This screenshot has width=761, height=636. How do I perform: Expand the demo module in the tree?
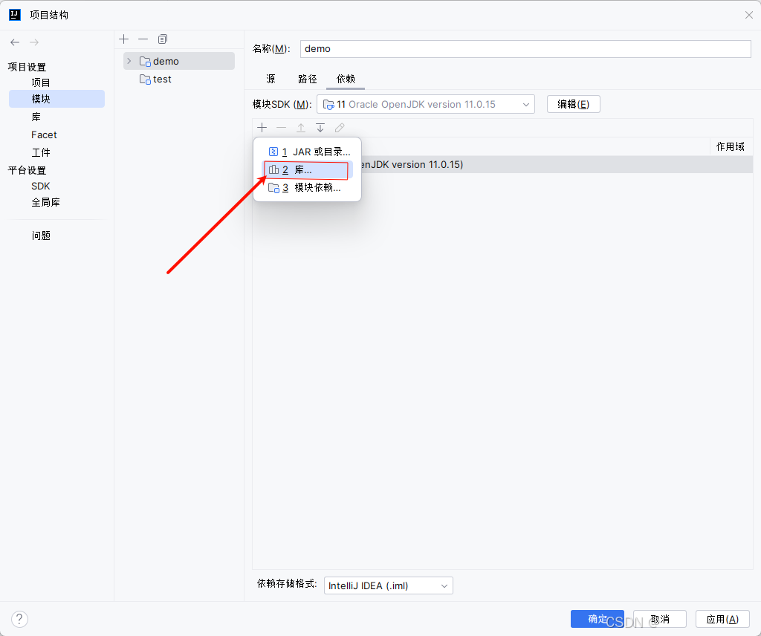click(129, 61)
